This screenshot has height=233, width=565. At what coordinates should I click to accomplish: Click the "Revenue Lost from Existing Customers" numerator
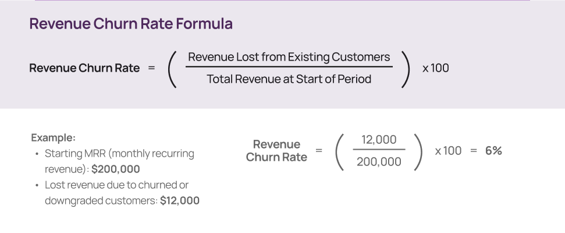coord(289,57)
